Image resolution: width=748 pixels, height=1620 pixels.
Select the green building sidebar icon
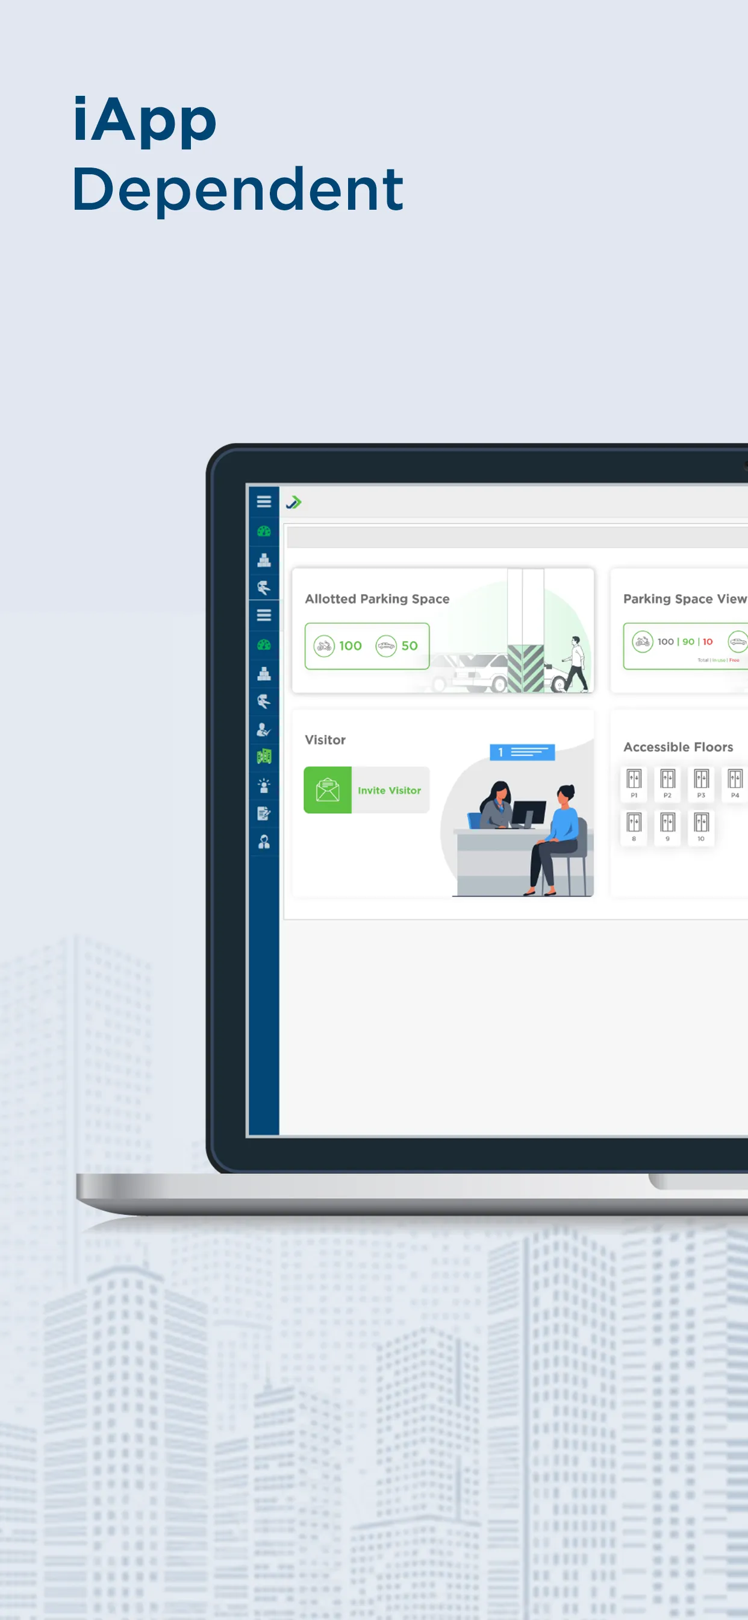coord(263,756)
